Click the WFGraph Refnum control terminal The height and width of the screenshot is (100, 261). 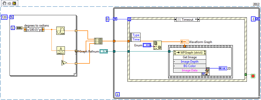coord(104,52)
